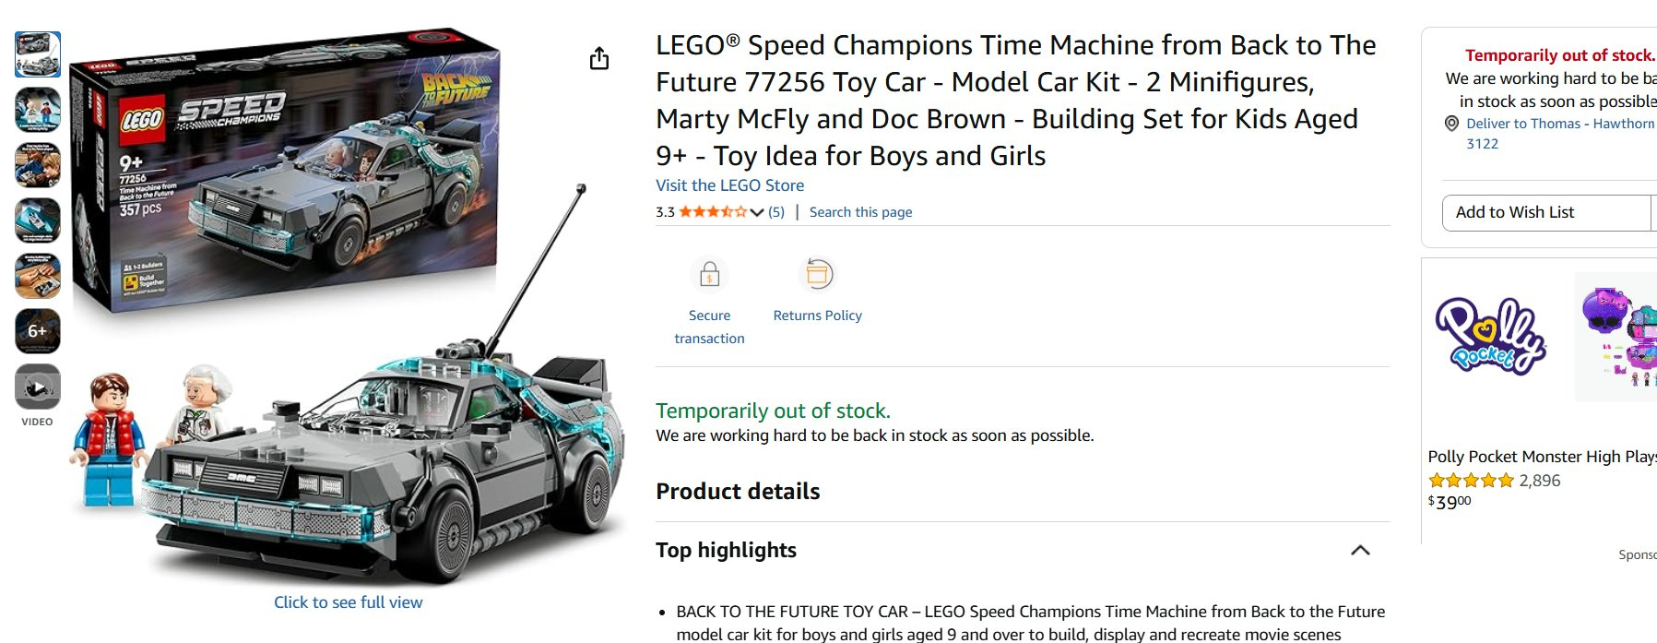Play the product video thumbnail
The image size is (1657, 643).
click(x=38, y=387)
